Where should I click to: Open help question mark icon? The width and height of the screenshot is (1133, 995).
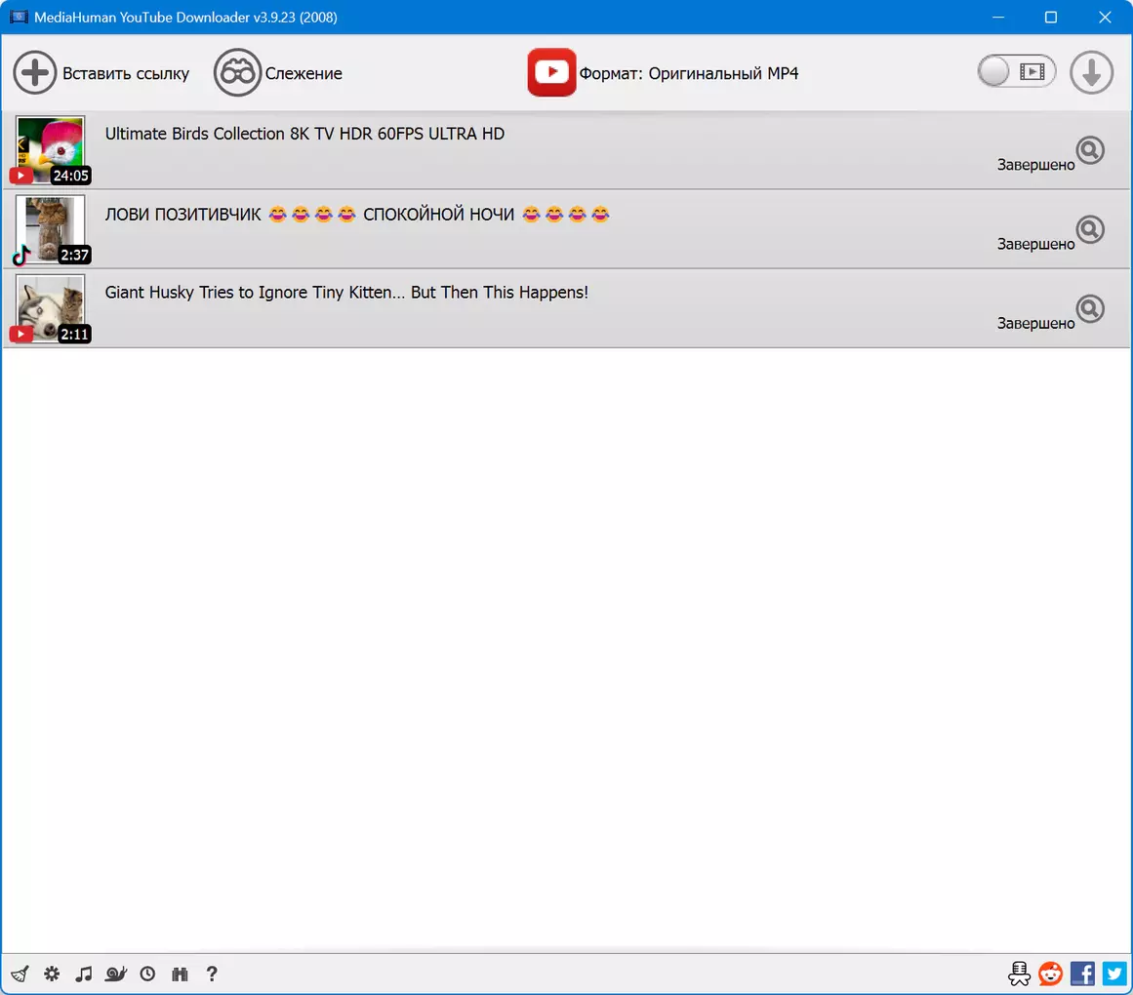pyautogui.click(x=212, y=975)
